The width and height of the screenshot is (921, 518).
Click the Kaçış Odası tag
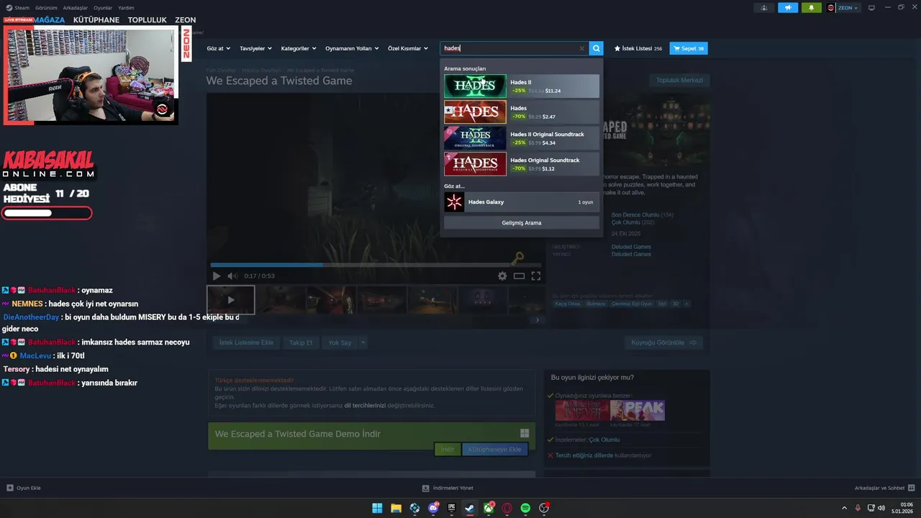click(568, 304)
